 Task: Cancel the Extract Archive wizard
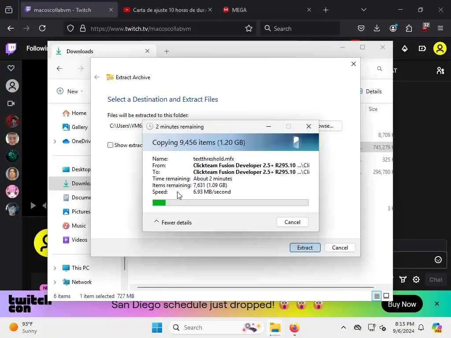(x=340, y=247)
